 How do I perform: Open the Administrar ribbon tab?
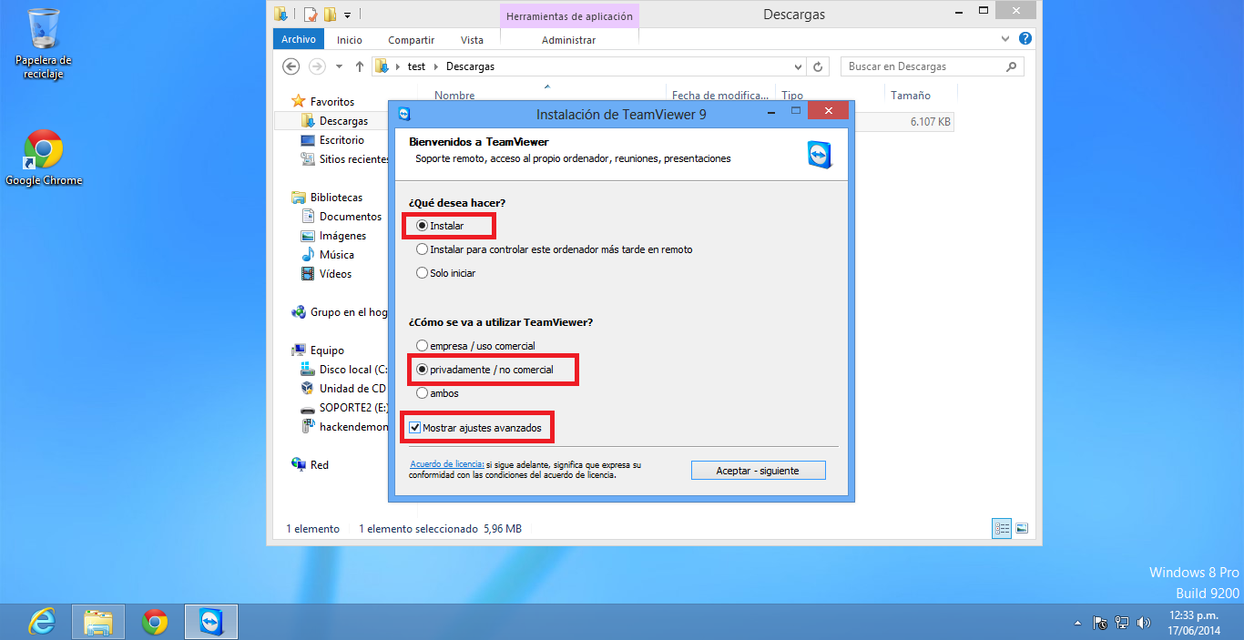(x=568, y=40)
